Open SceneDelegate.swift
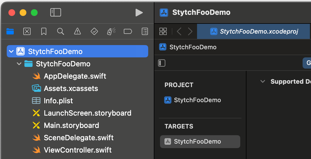The image size is (311, 159). [x=79, y=138]
